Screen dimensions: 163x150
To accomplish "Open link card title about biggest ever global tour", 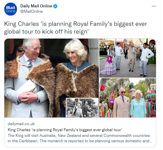I will point(65,130).
